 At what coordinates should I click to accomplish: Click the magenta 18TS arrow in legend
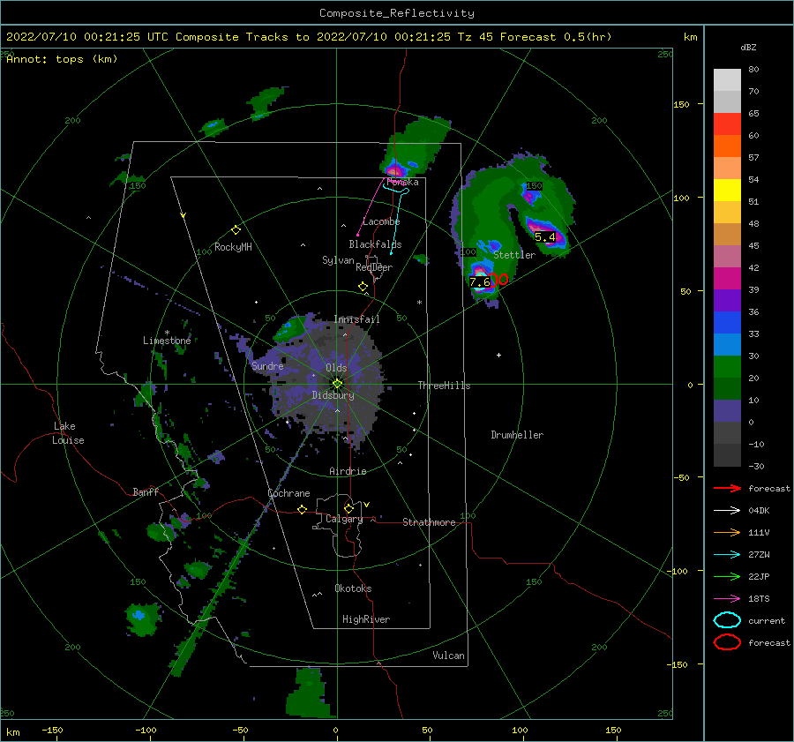(727, 599)
